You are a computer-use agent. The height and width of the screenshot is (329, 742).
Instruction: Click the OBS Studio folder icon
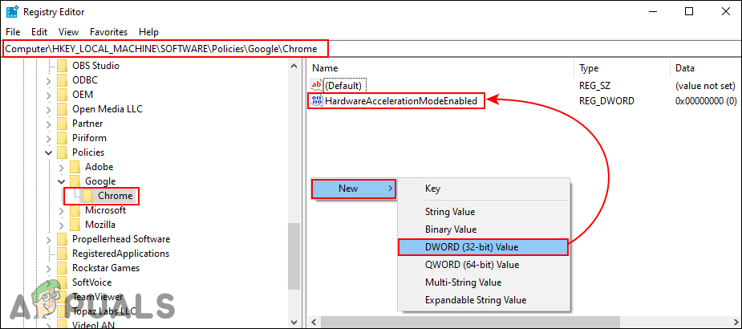point(63,66)
